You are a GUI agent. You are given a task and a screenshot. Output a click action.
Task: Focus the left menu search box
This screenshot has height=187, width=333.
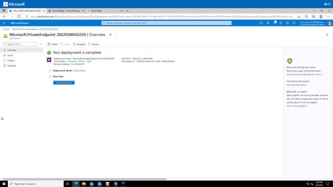pos(20,44)
